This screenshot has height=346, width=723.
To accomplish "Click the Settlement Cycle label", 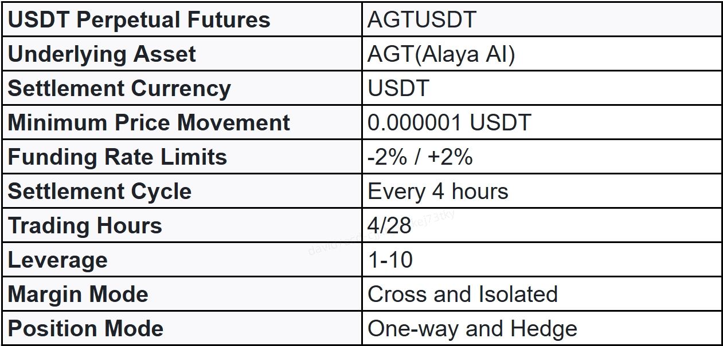I will pos(99,191).
